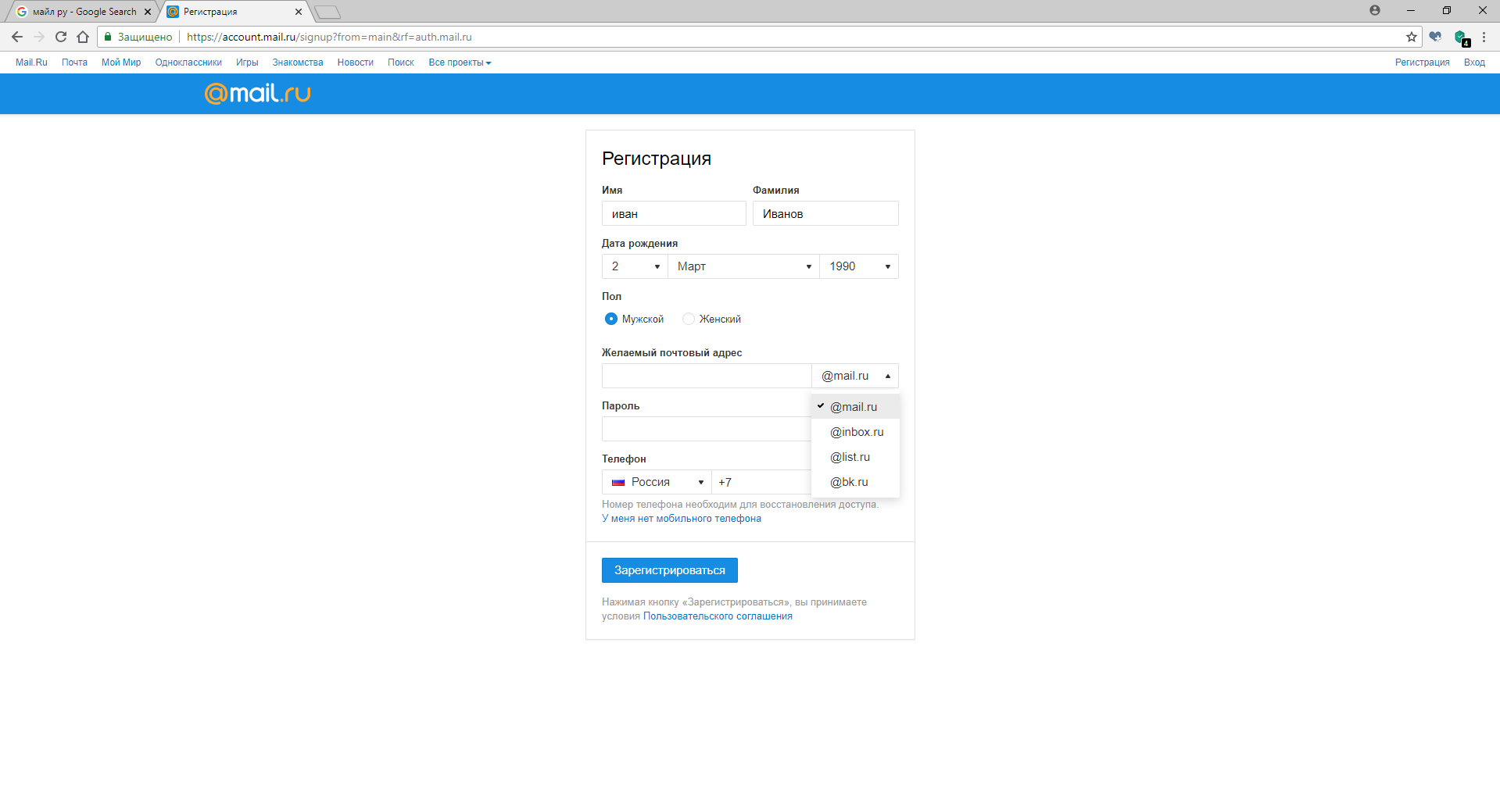
Task: Open the Почта link in top navigation
Action: (x=74, y=62)
